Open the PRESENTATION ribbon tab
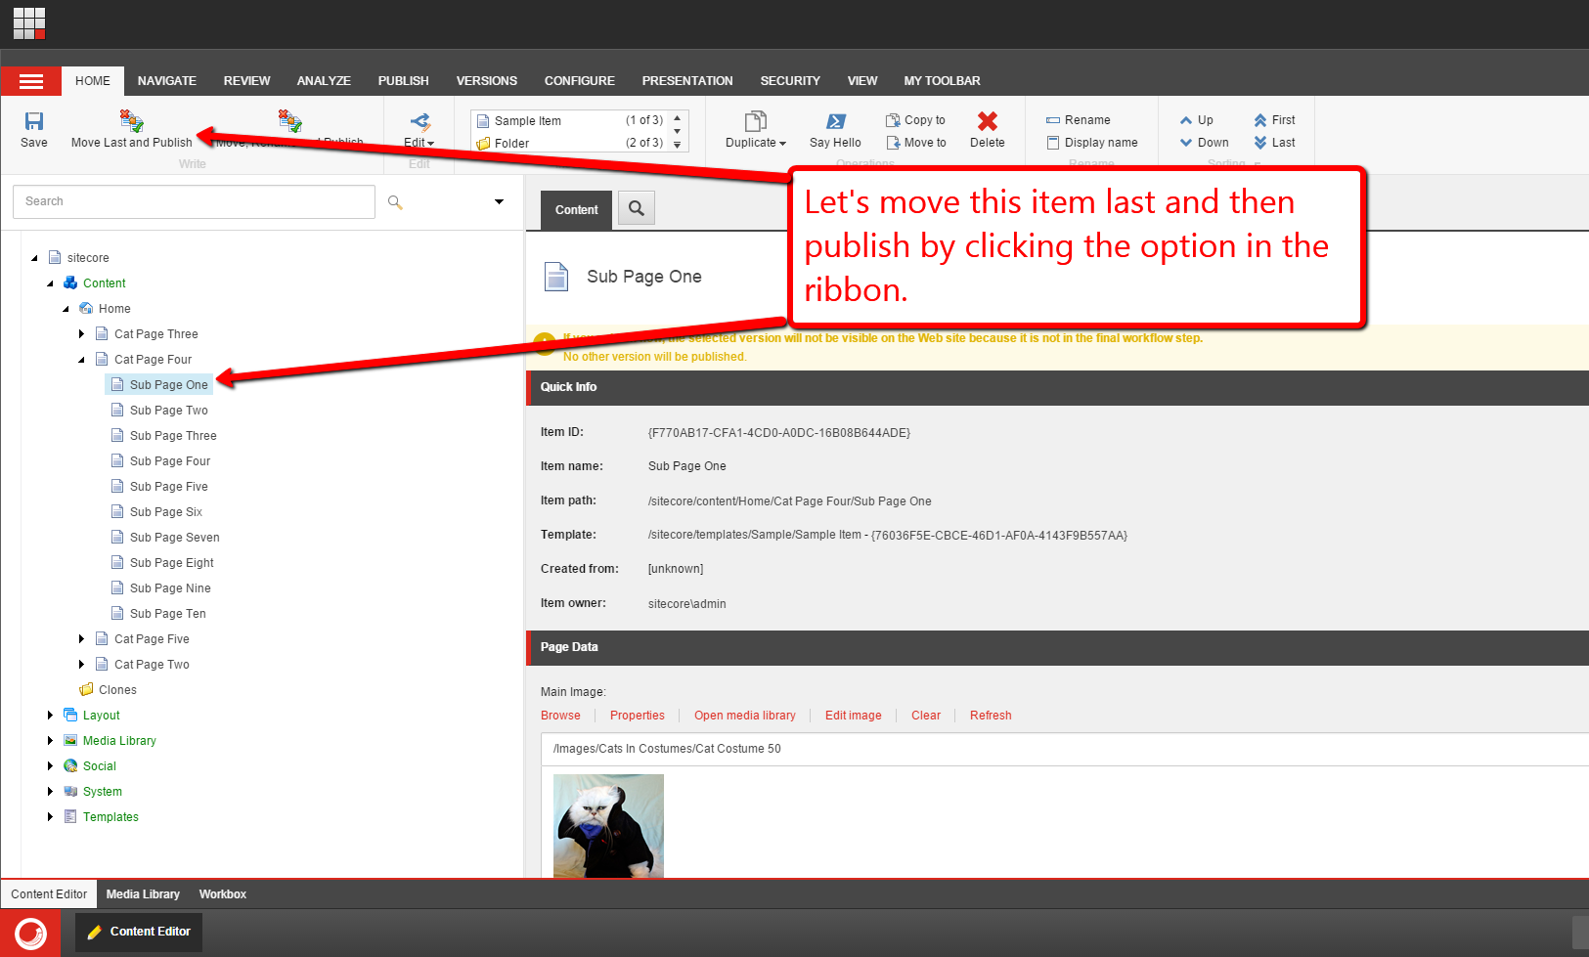The image size is (1589, 957). [x=686, y=81]
